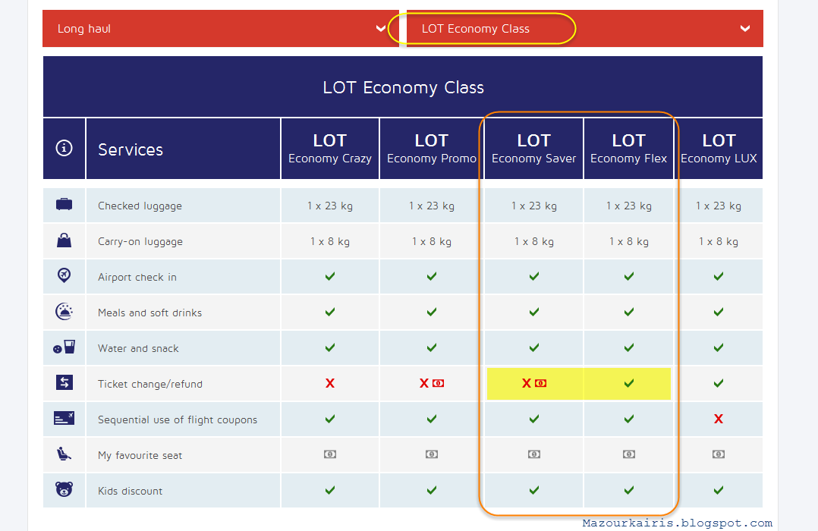Click the info circle icon in table header
818x531 pixels.
64,148
